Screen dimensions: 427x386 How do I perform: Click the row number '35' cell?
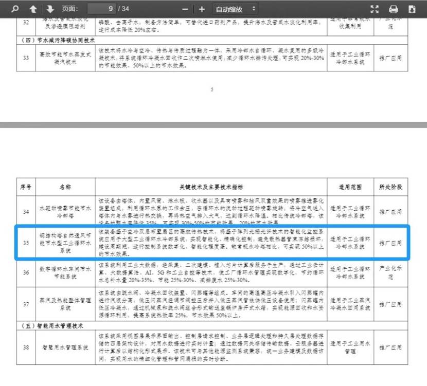click(x=26, y=243)
